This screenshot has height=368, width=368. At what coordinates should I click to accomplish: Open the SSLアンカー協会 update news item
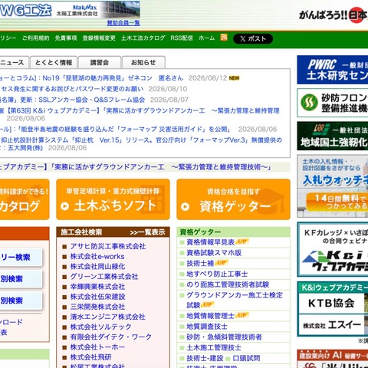click(73, 100)
